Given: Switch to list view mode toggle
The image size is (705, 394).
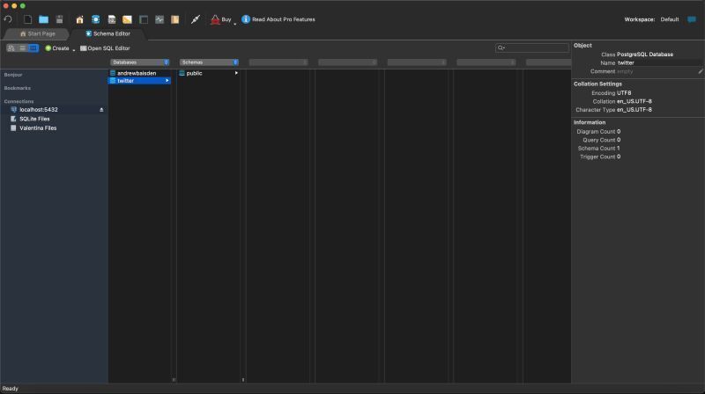Looking at the screenshot, I should (x=23, y=48).
